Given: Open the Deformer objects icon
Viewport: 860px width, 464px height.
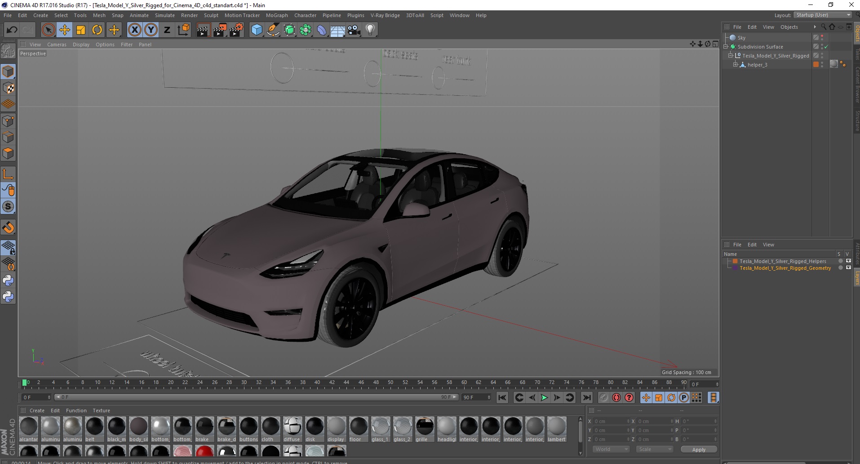Looking at the screenshot, I should coord(322,30).
